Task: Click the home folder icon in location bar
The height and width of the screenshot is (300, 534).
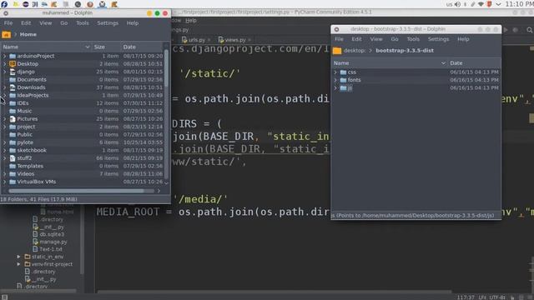Action: coord(6,34)
